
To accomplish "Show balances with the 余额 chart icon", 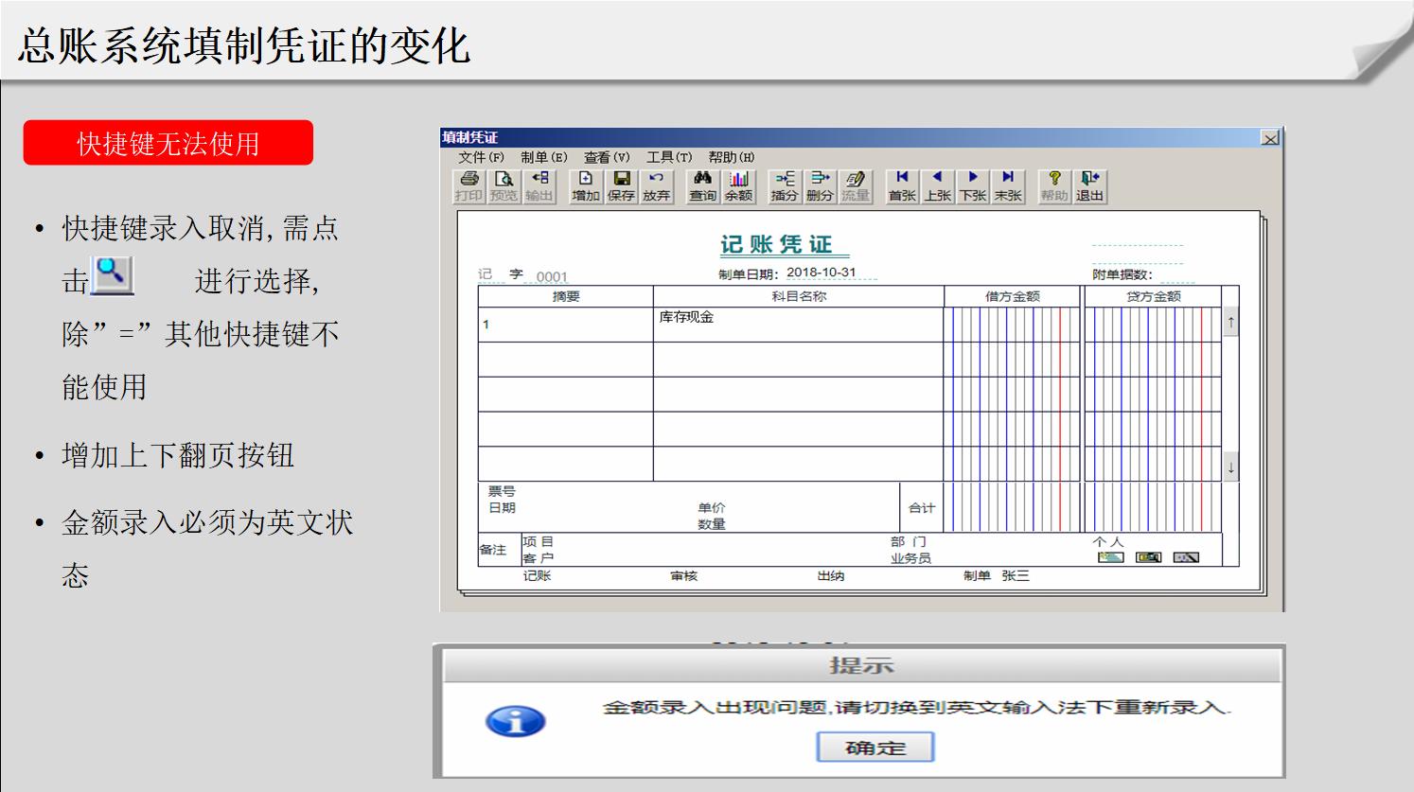I will click(x=738, y=185).
